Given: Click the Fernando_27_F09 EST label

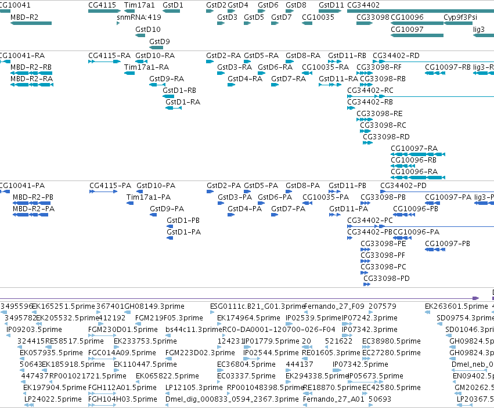Looking at the screenshot, I should [334, 306].
